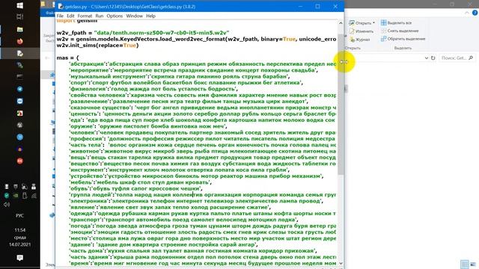Collapse the Explorer ribbon with chevron

[467, 13]
